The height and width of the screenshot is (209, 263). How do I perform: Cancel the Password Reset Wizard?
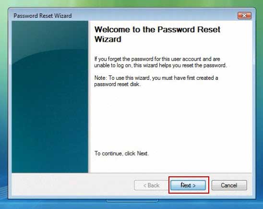[229, 185]
